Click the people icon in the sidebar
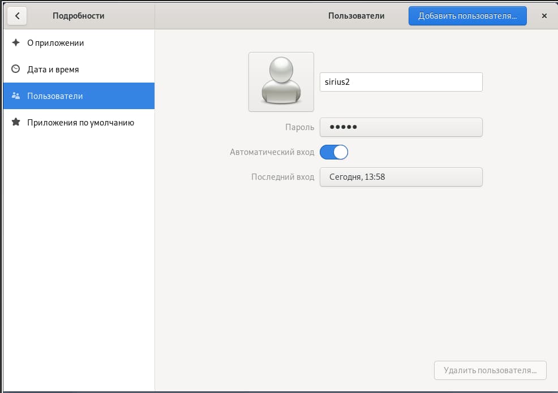 click(x=16, y=96)
